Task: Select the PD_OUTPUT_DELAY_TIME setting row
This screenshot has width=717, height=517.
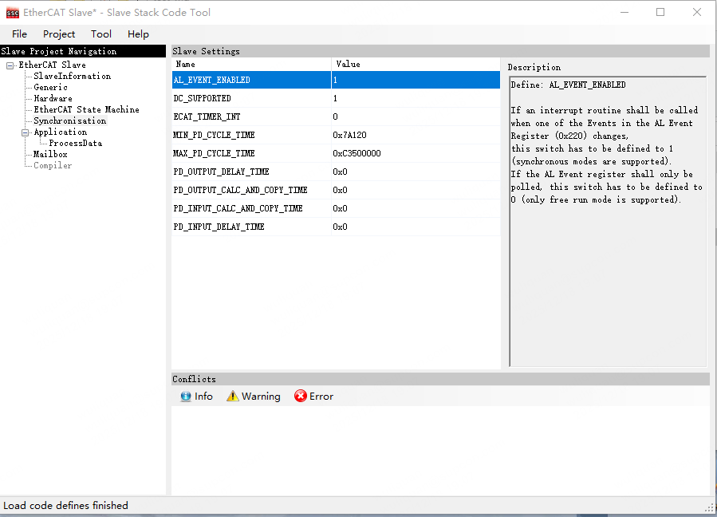Action: [336, 172]
